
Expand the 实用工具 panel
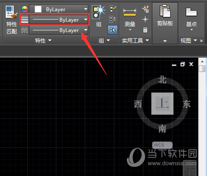(x=136, y=41)
